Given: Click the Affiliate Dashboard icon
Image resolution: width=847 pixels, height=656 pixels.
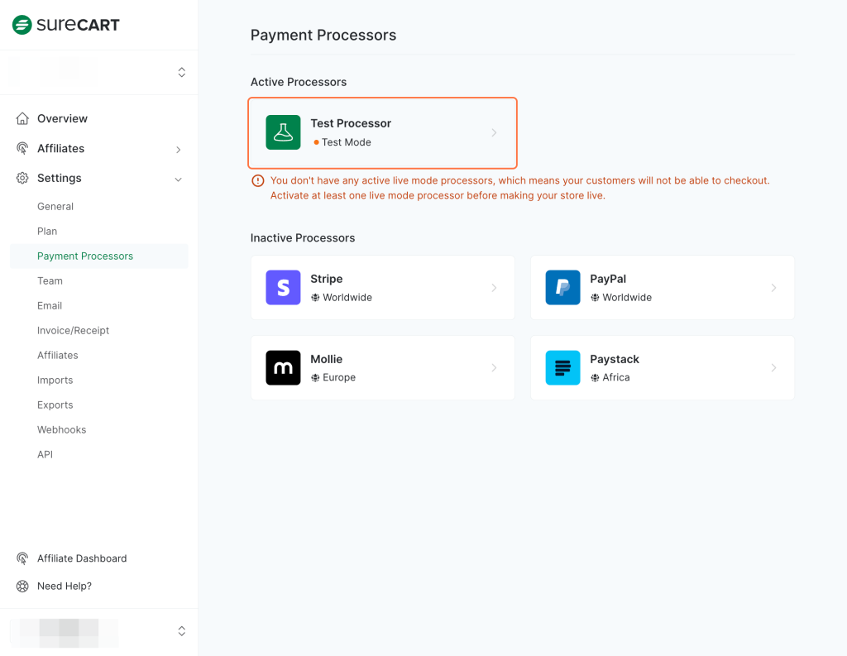Looking at the screenshot, I should 22,558.
